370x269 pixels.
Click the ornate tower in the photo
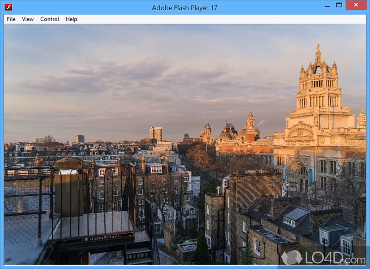tap(318, 88)
